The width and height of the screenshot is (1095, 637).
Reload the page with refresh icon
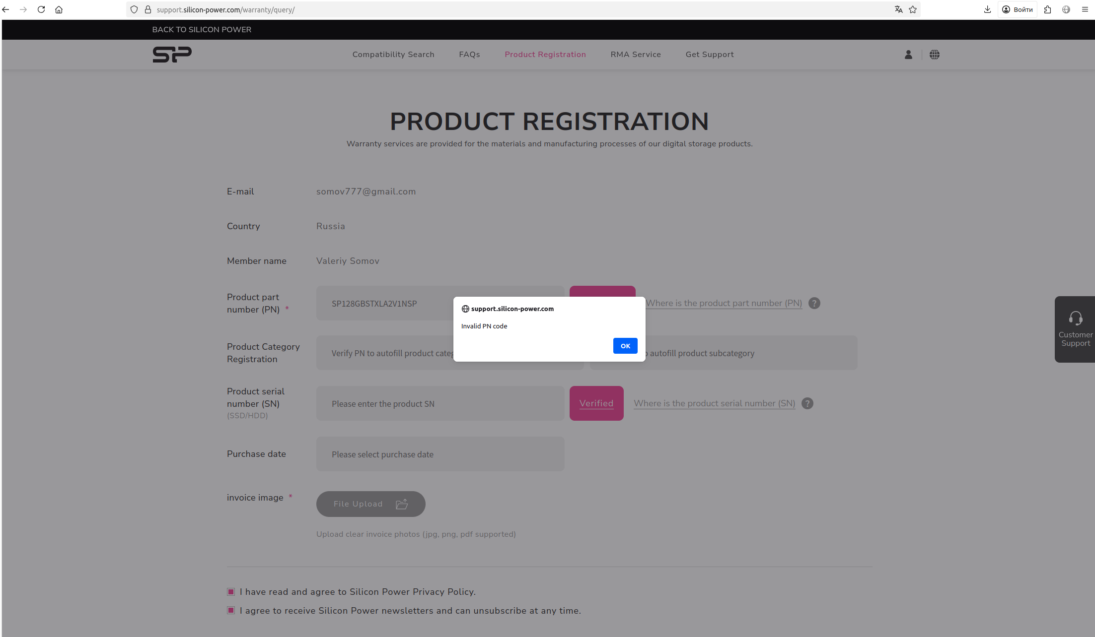[x=41, y=9]
